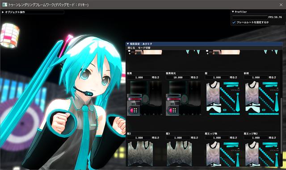286x170 pixels.
Task: Click the 服 clothing texture preview
Action: pos(223,98)
